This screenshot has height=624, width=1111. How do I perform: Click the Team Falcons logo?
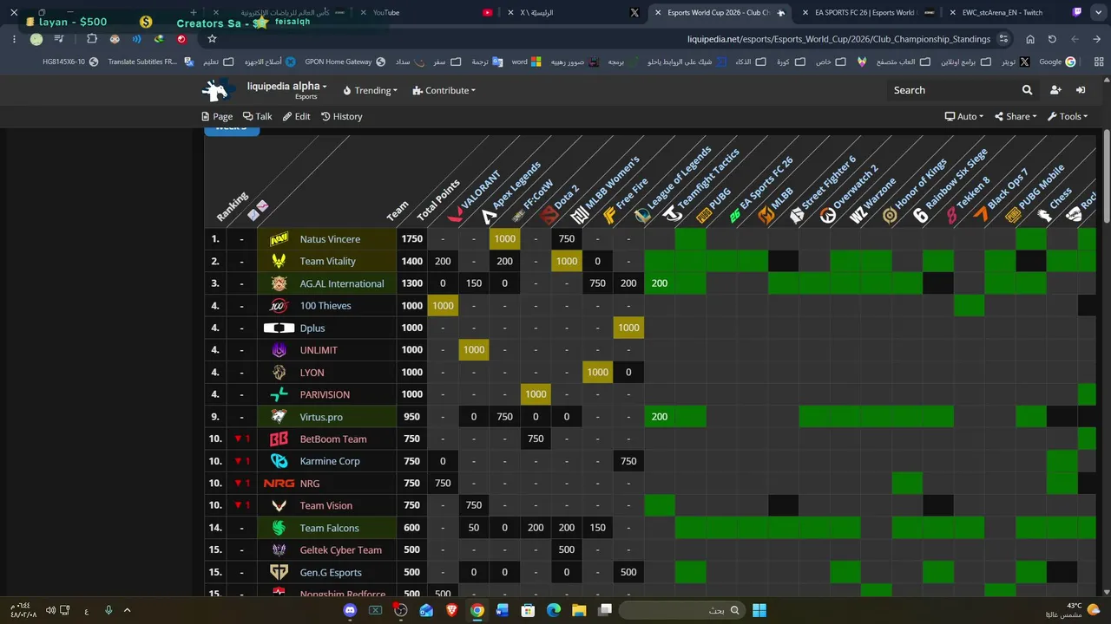click(279, 528)
